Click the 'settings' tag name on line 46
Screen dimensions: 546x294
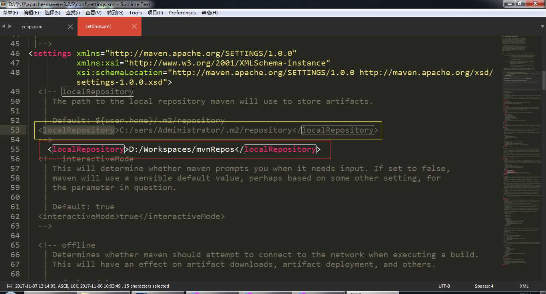tap(52, 54)
